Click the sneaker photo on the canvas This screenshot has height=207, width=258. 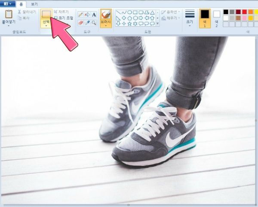click(128, 120)
